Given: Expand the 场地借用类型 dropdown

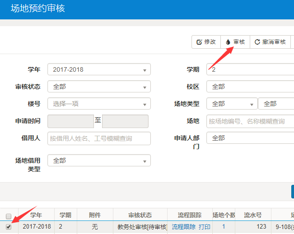Looking at the screenshot, I should pos(99,161).
